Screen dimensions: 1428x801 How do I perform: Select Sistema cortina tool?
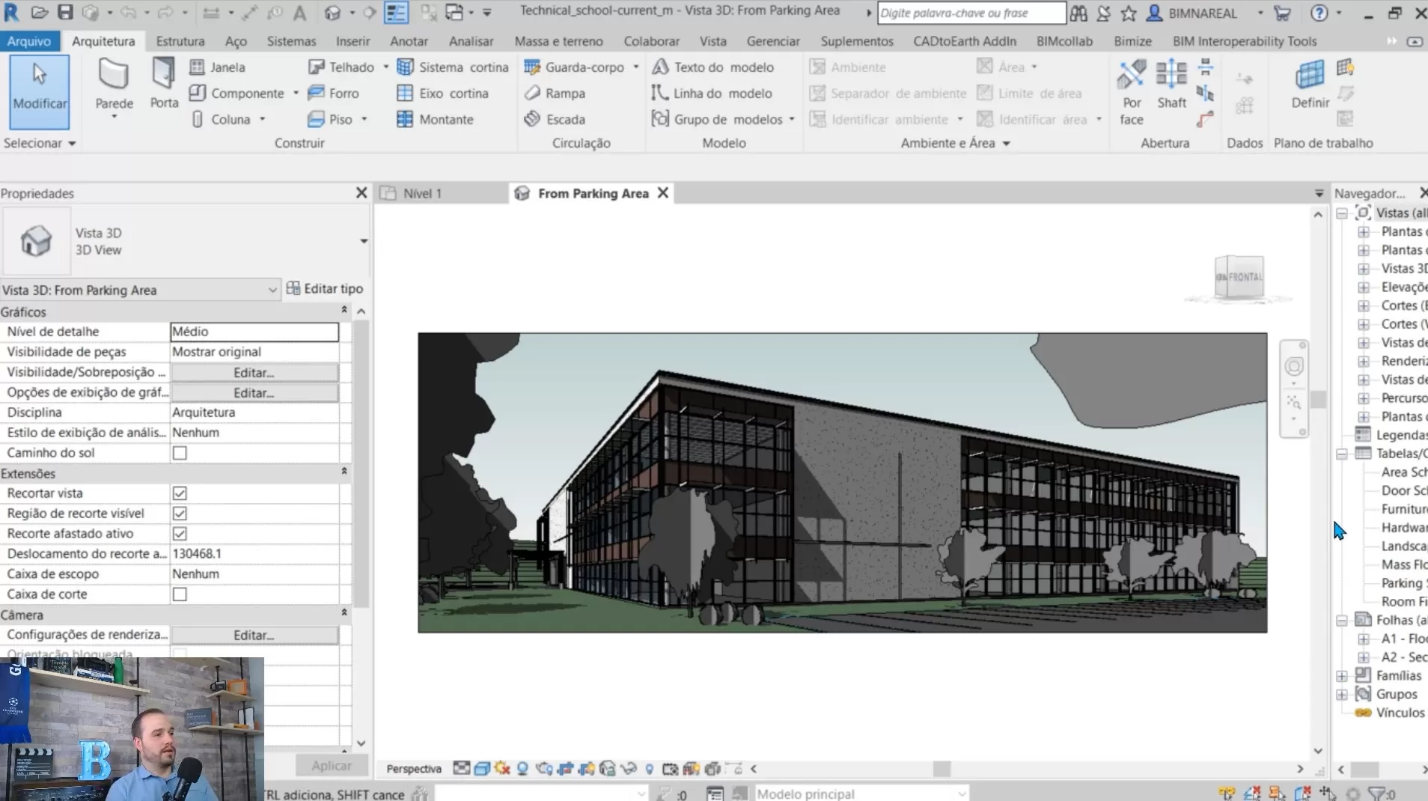(453, 67)
